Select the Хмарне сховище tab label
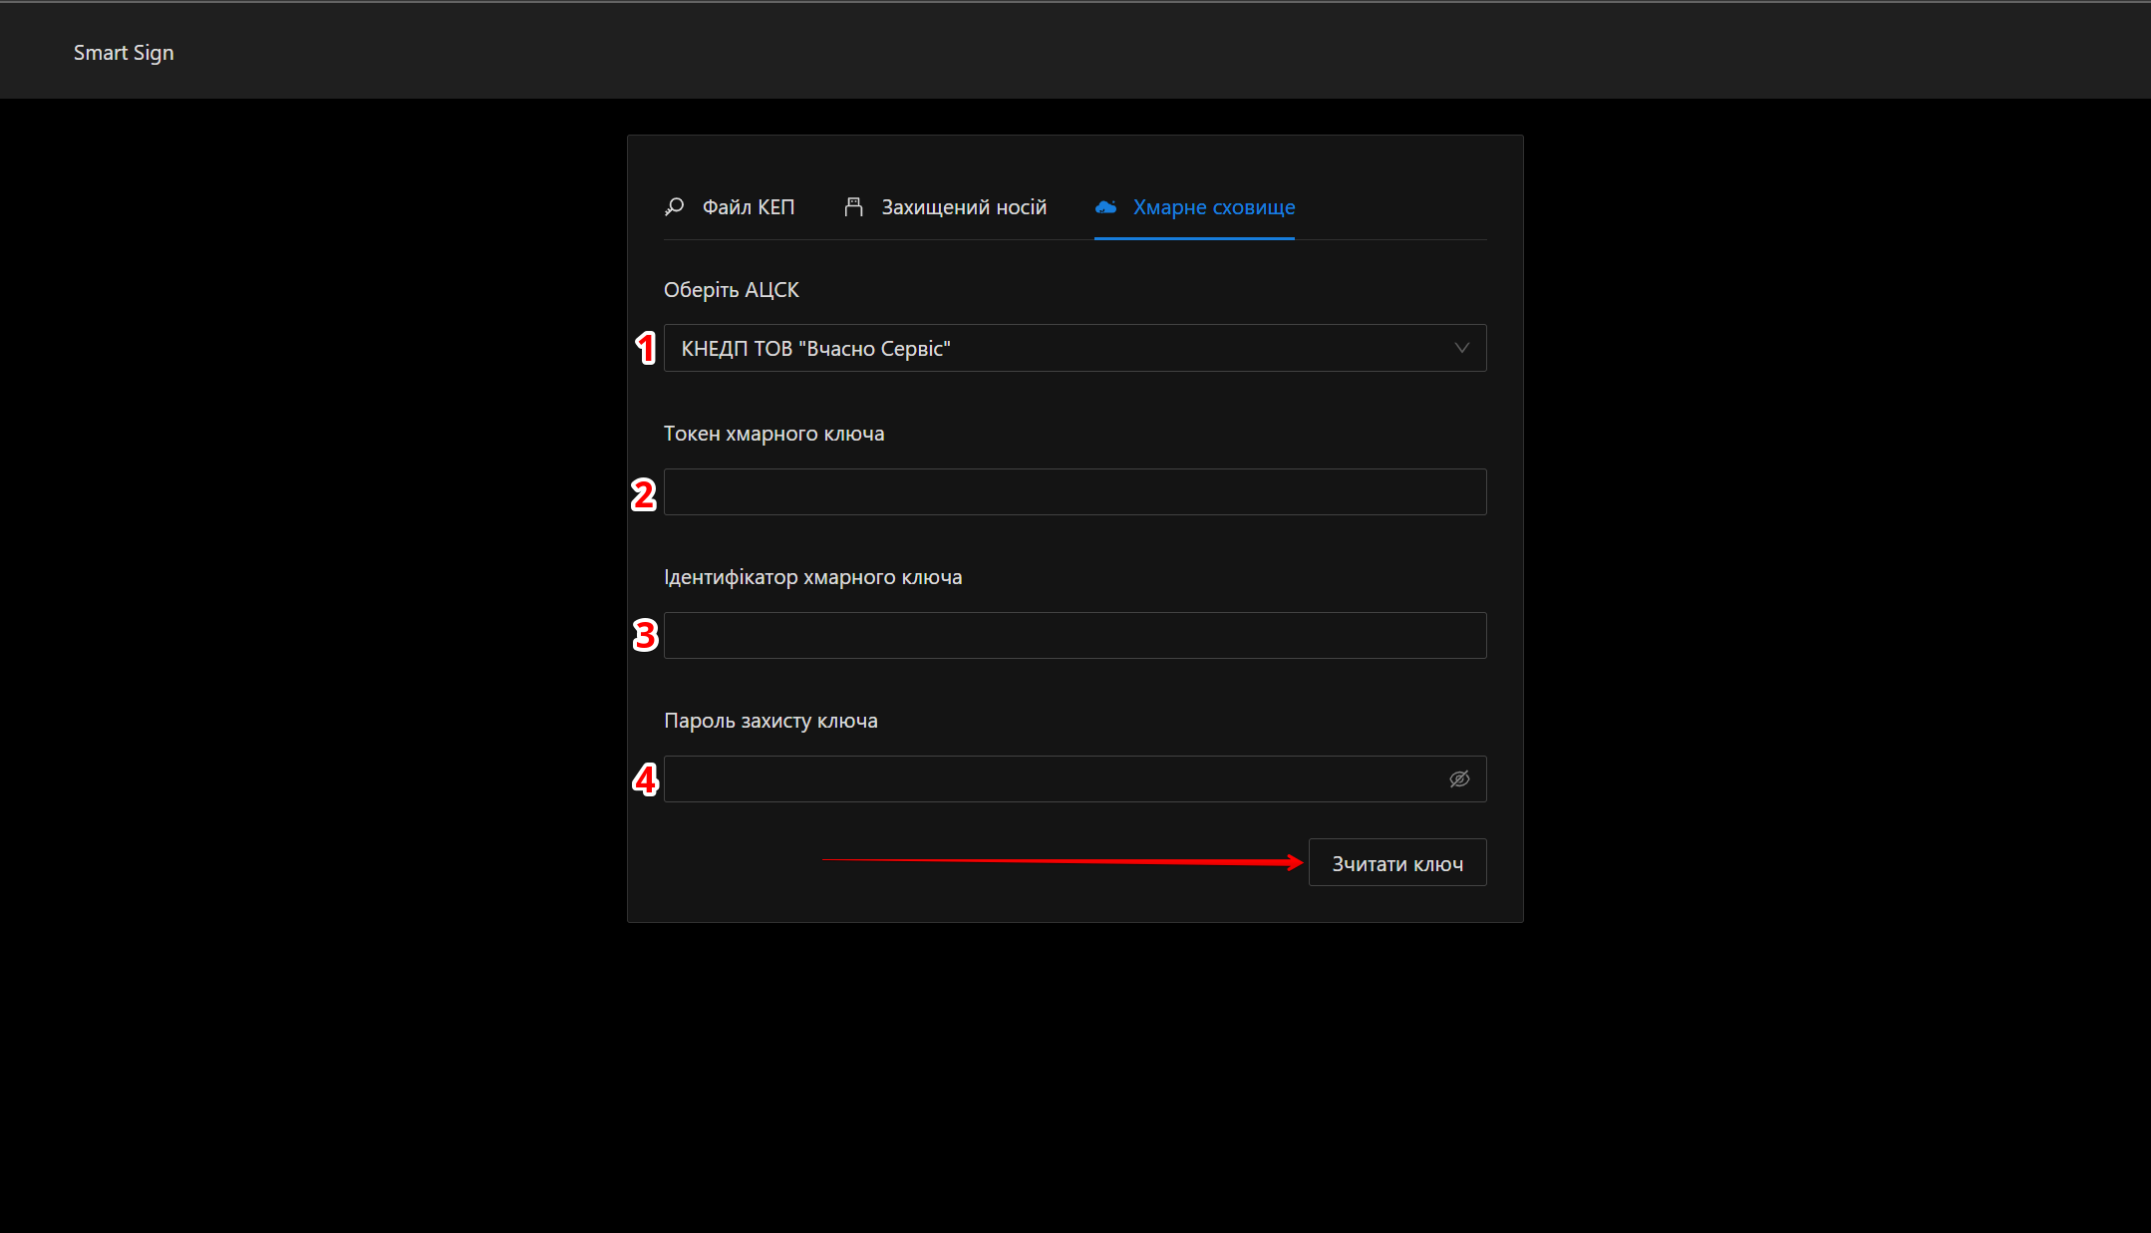 click(x=1213, y=207)
